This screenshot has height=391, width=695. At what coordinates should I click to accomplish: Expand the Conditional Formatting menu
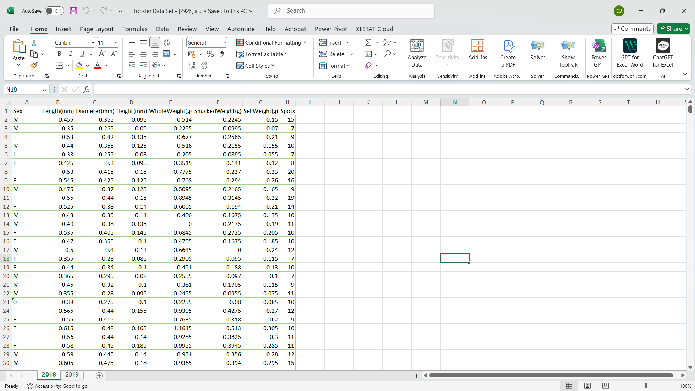tap(271, 42)
